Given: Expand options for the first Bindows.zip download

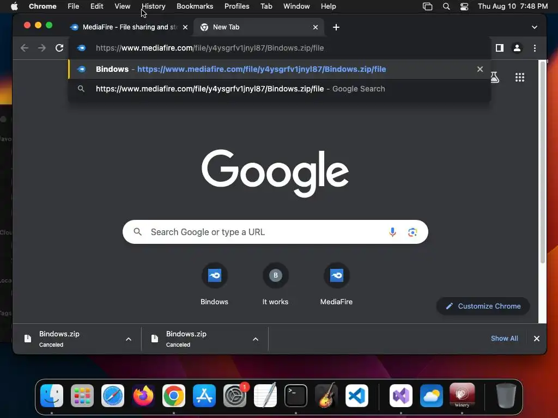Looking at the screenshot, I should 129,339.
